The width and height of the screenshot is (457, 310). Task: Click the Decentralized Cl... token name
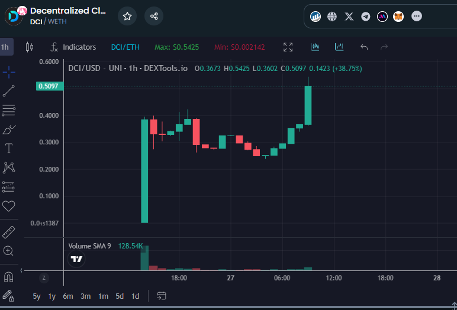tap(68, 11)
